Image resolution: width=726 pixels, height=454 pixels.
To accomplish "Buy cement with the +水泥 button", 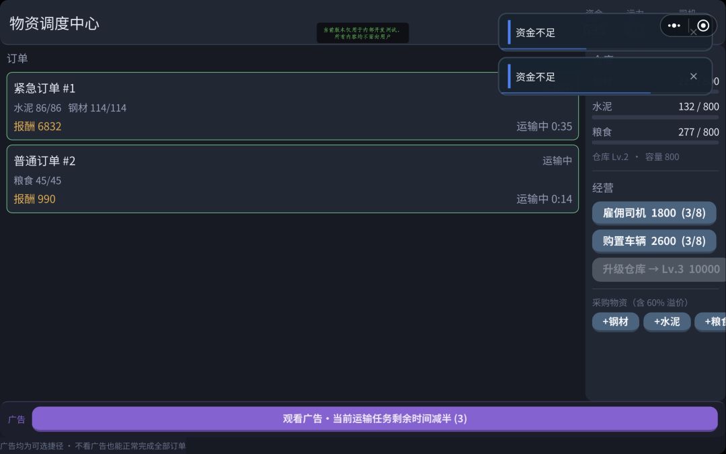I will 667,321.
